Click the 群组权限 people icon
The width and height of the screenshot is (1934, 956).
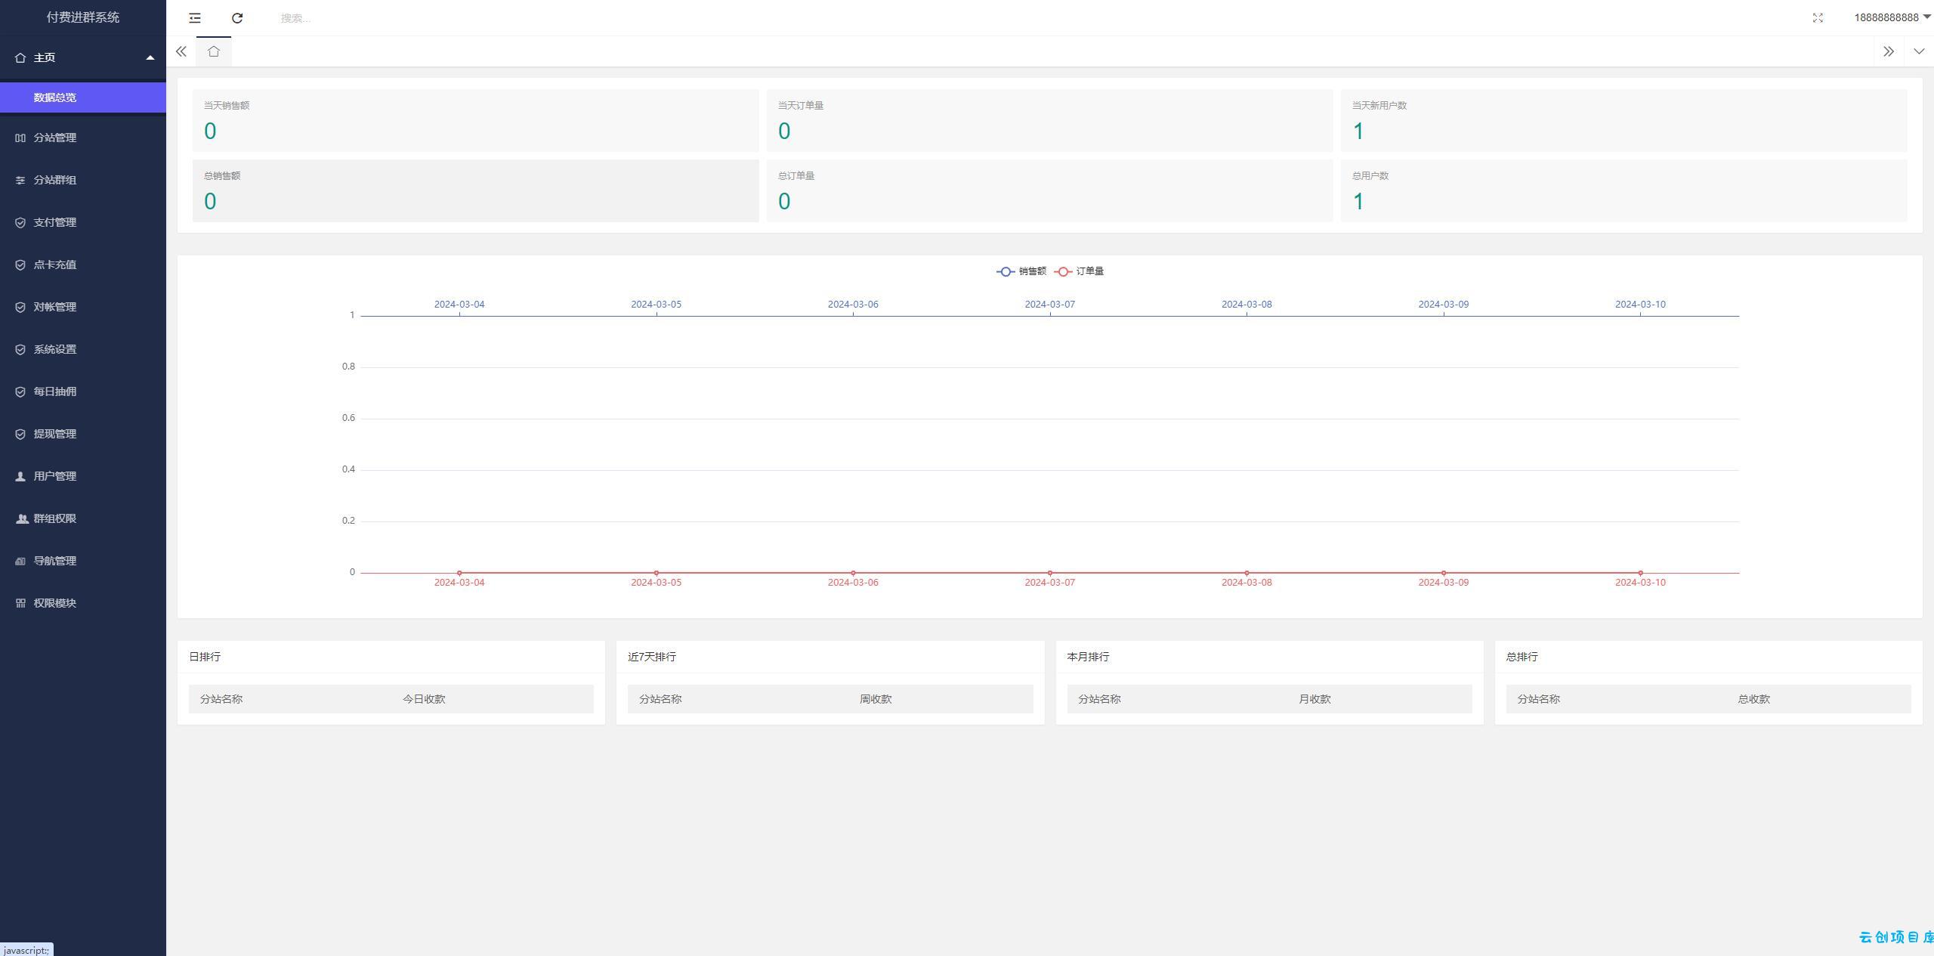21,518
